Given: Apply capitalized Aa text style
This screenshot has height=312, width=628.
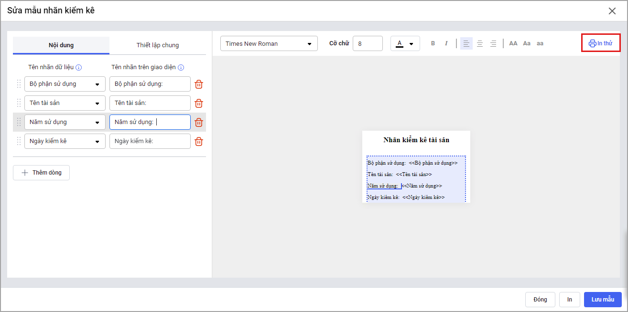Looking at the screenshot, I should (527, 43).
